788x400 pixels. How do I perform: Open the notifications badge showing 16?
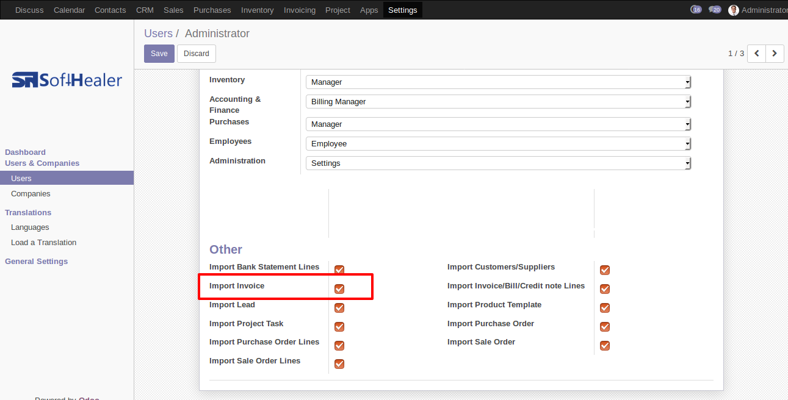(x=696, y=10)
